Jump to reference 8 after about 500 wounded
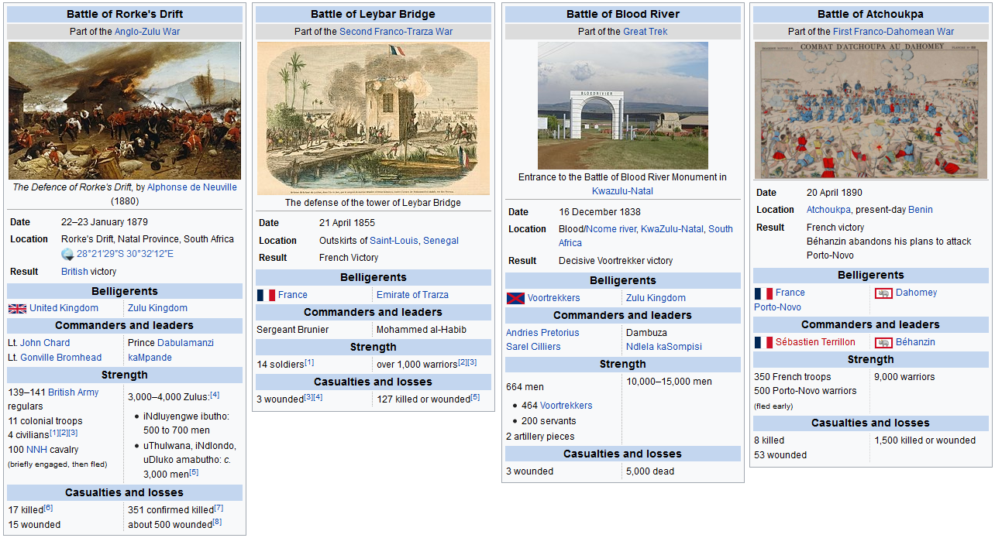The height and width of the screenshot is (538, 995). click(x=217, y=523)
